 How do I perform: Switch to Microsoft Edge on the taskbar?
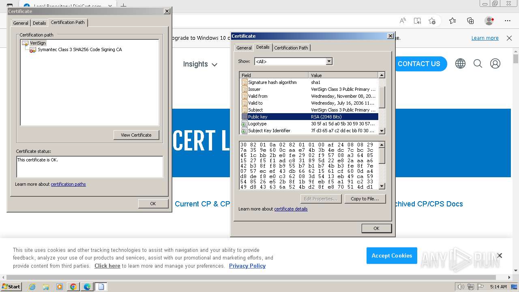point(87,287)
